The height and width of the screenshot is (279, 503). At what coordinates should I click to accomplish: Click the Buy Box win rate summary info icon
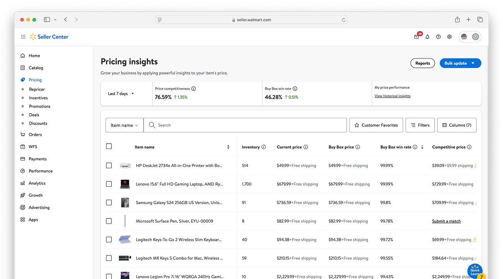click(x=295, y=89)
